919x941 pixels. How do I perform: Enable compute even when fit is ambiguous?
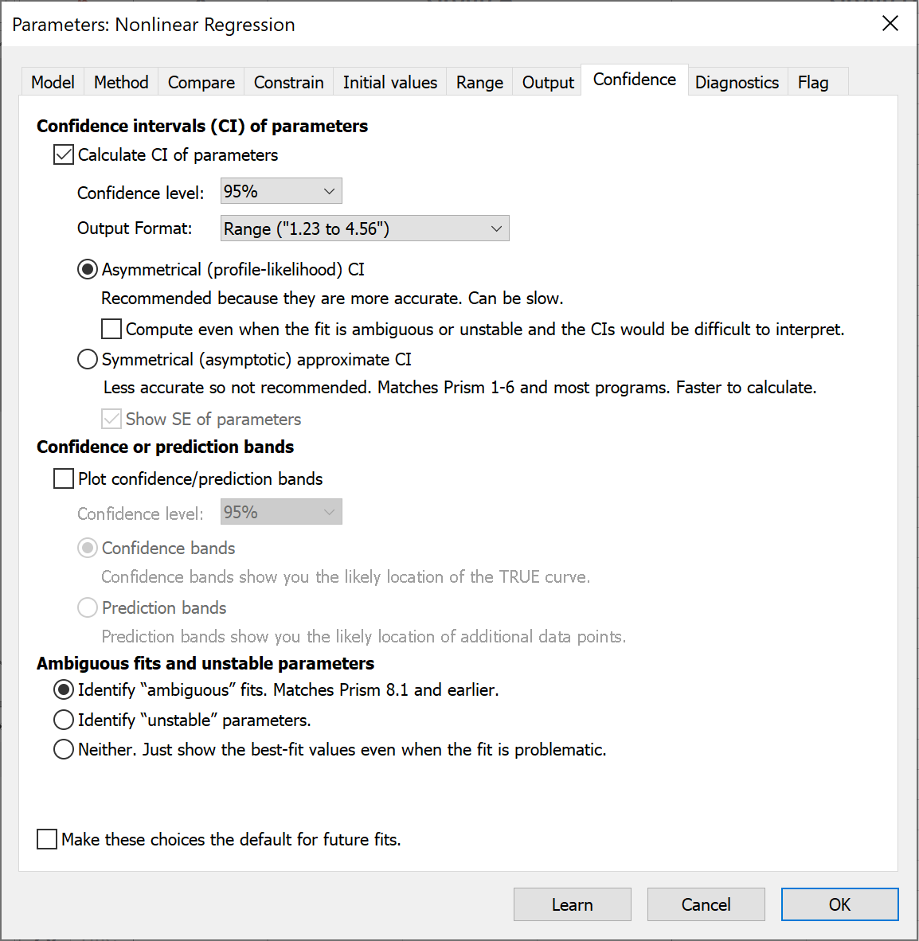tap(111, 329)
